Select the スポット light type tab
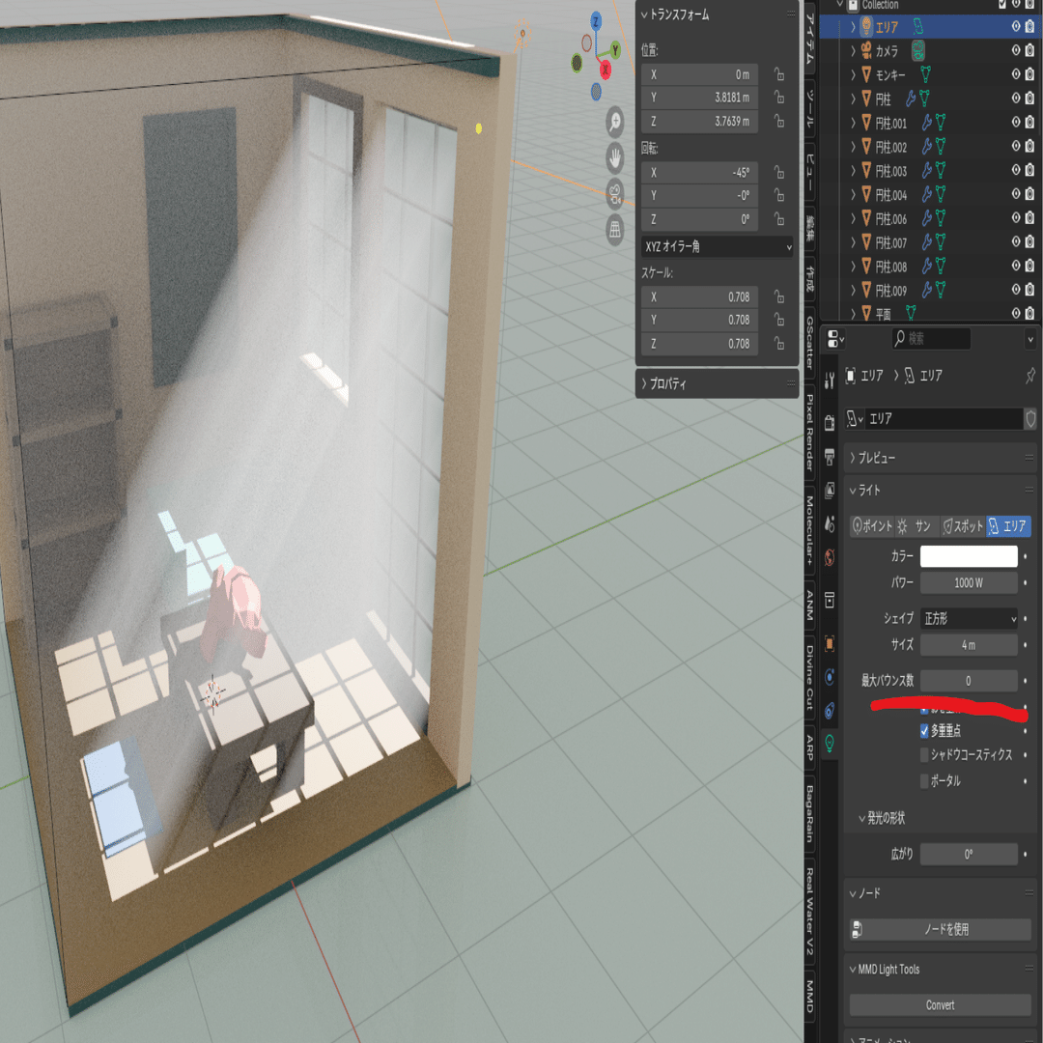The image size is (1043, 1043). coord(962,526)
